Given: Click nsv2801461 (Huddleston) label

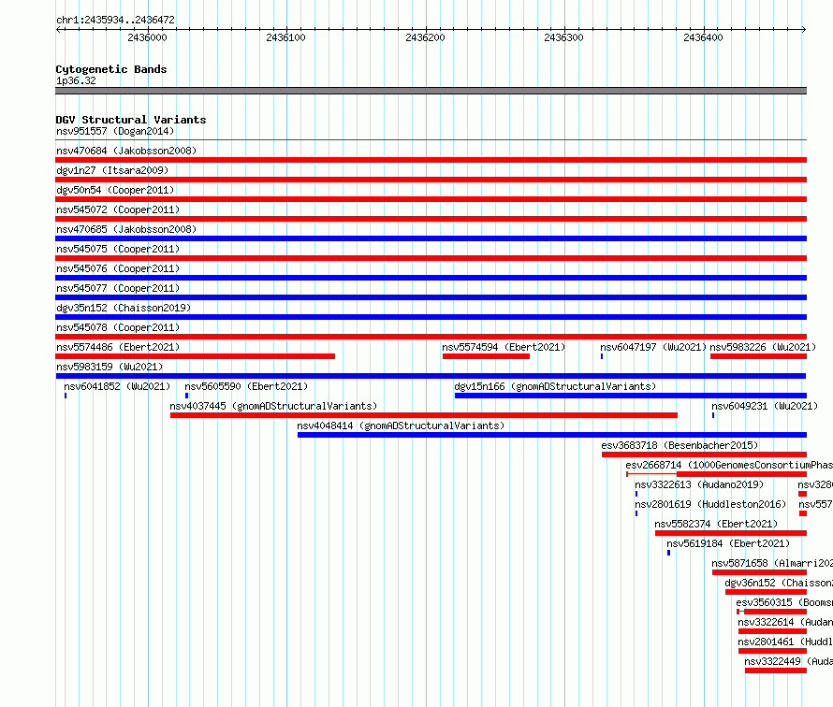Looking at the screenshot, I should pos(785,642).
